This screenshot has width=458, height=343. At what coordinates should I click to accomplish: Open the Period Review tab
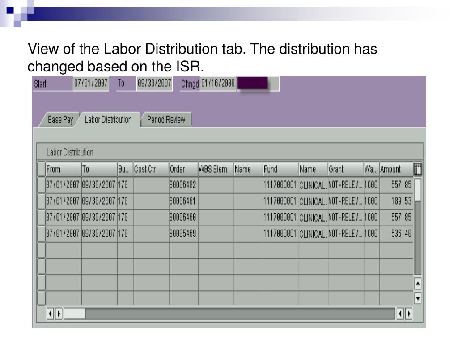tap(166, 120)
